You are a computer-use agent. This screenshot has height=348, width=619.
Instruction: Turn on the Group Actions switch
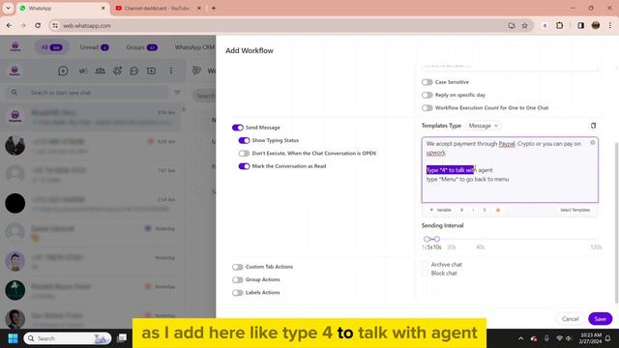[238, 279]
